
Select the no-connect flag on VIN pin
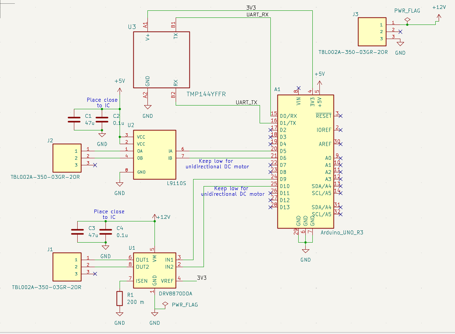pos(299,88)
